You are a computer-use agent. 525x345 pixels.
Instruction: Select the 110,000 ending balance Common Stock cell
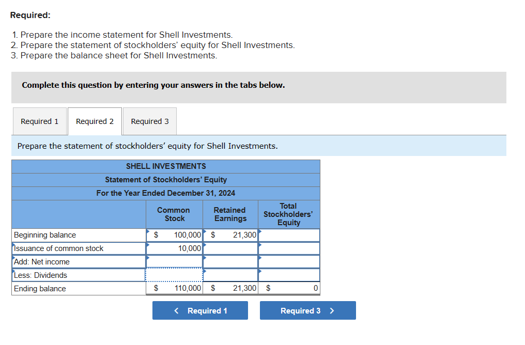point(174,288)
